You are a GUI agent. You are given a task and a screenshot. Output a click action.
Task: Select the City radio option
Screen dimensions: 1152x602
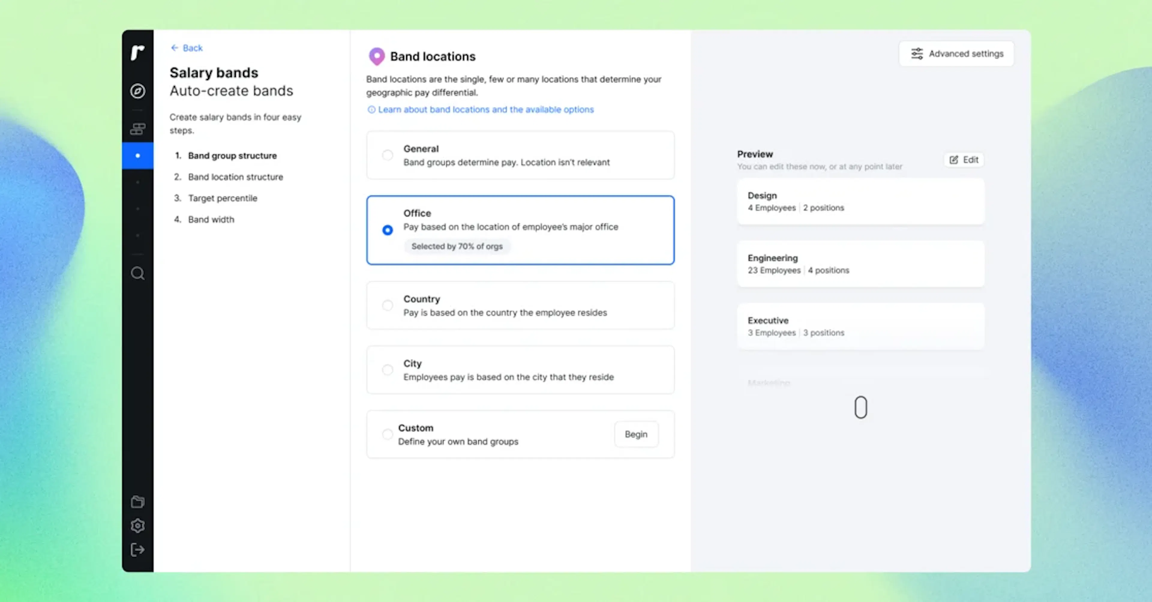pyautogui.click(x=387, y=370)
